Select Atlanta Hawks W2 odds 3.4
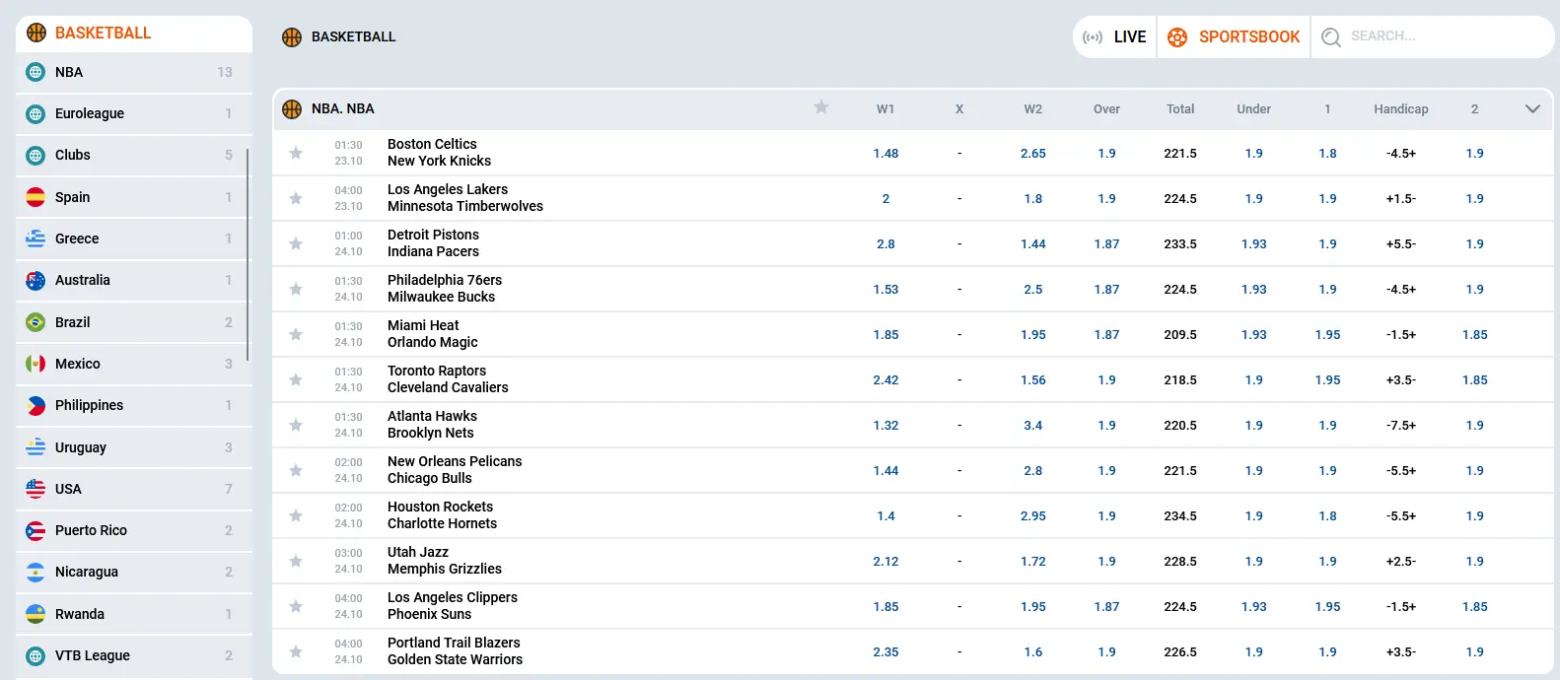Viewport: 1560px width, 680px height. [1032, 426]
